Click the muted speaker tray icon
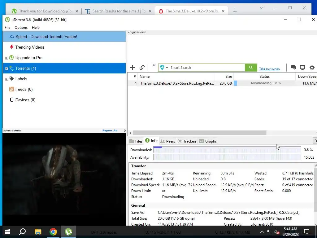 click(277, 232)
